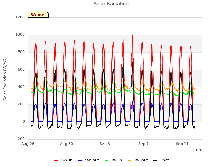Hide the LW_in series via legend
Image resolution: width=223 pixels, height=167 pixels.
tap(113, 160)
